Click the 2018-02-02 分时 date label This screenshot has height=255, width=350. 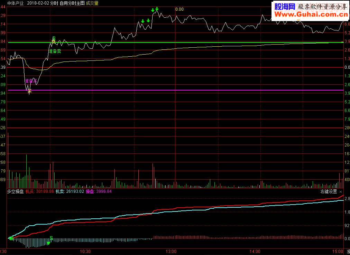click(43, 3)
